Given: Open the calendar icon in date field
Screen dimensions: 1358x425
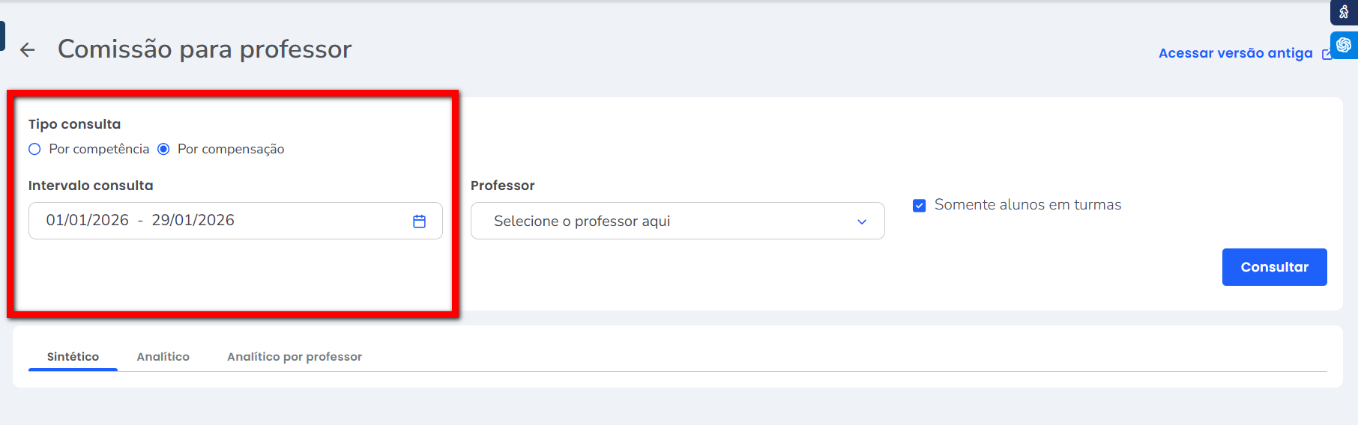Looking at the screenshot, I should tap(419, 221).
